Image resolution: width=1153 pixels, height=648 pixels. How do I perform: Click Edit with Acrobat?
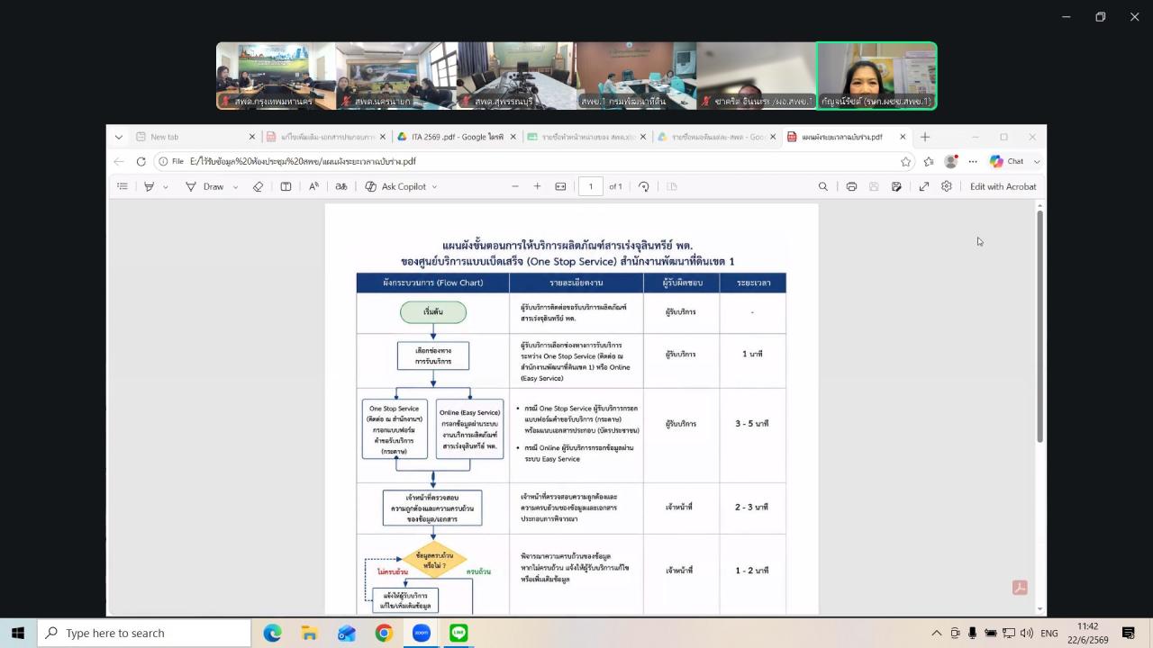(x=1003, y=186)
